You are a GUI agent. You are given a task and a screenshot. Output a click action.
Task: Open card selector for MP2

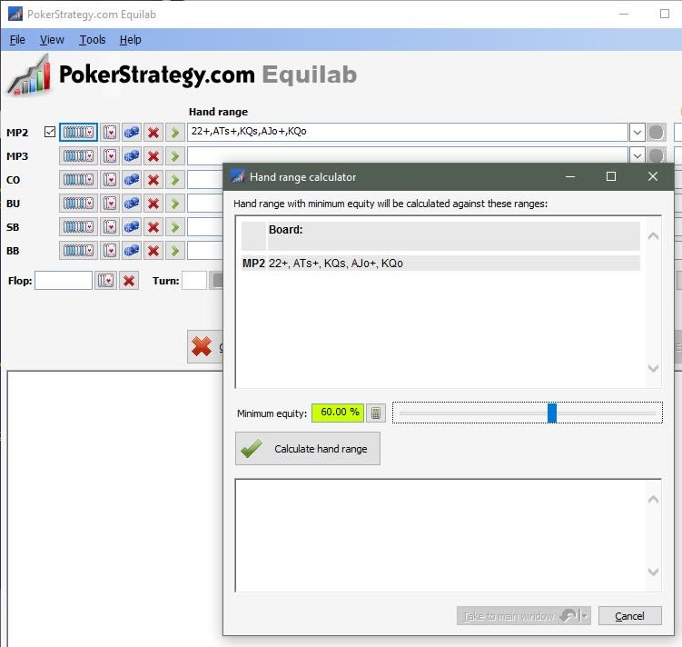tap(110, 133)
